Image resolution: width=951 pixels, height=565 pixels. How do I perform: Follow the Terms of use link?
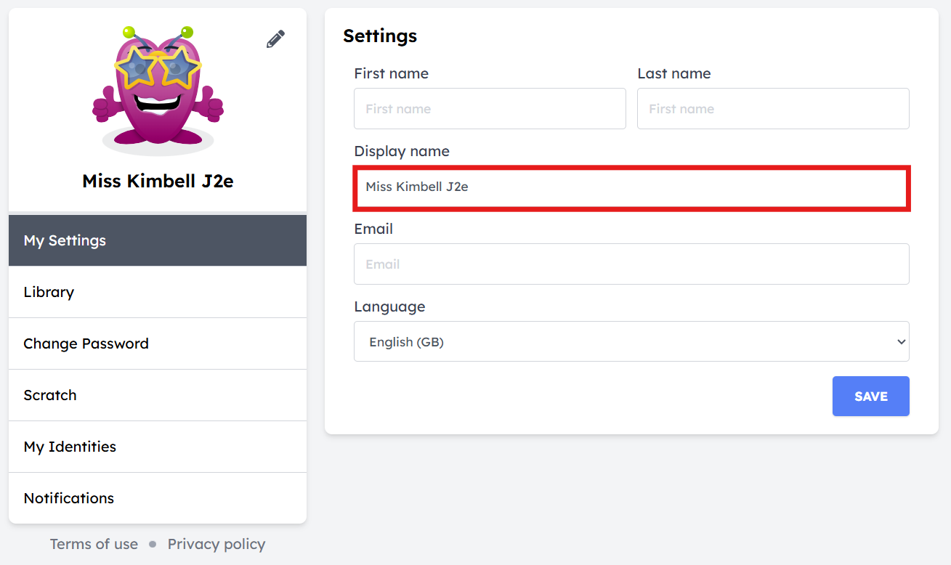94,544
